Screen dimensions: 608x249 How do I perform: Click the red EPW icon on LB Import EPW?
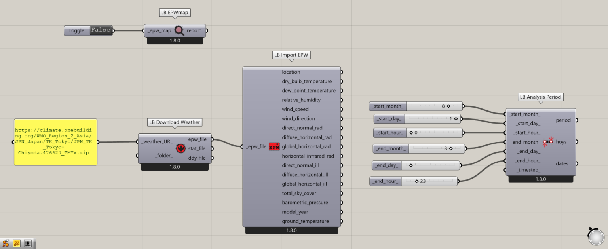[x=274, y=147]
